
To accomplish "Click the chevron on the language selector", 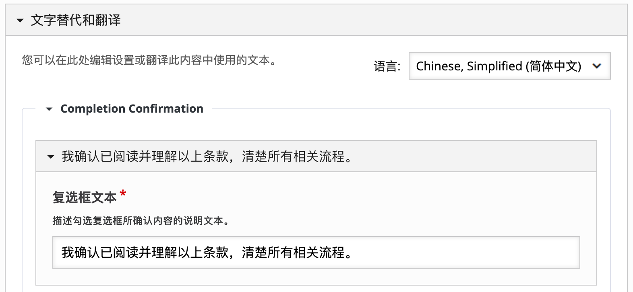I will click(598, 66).
